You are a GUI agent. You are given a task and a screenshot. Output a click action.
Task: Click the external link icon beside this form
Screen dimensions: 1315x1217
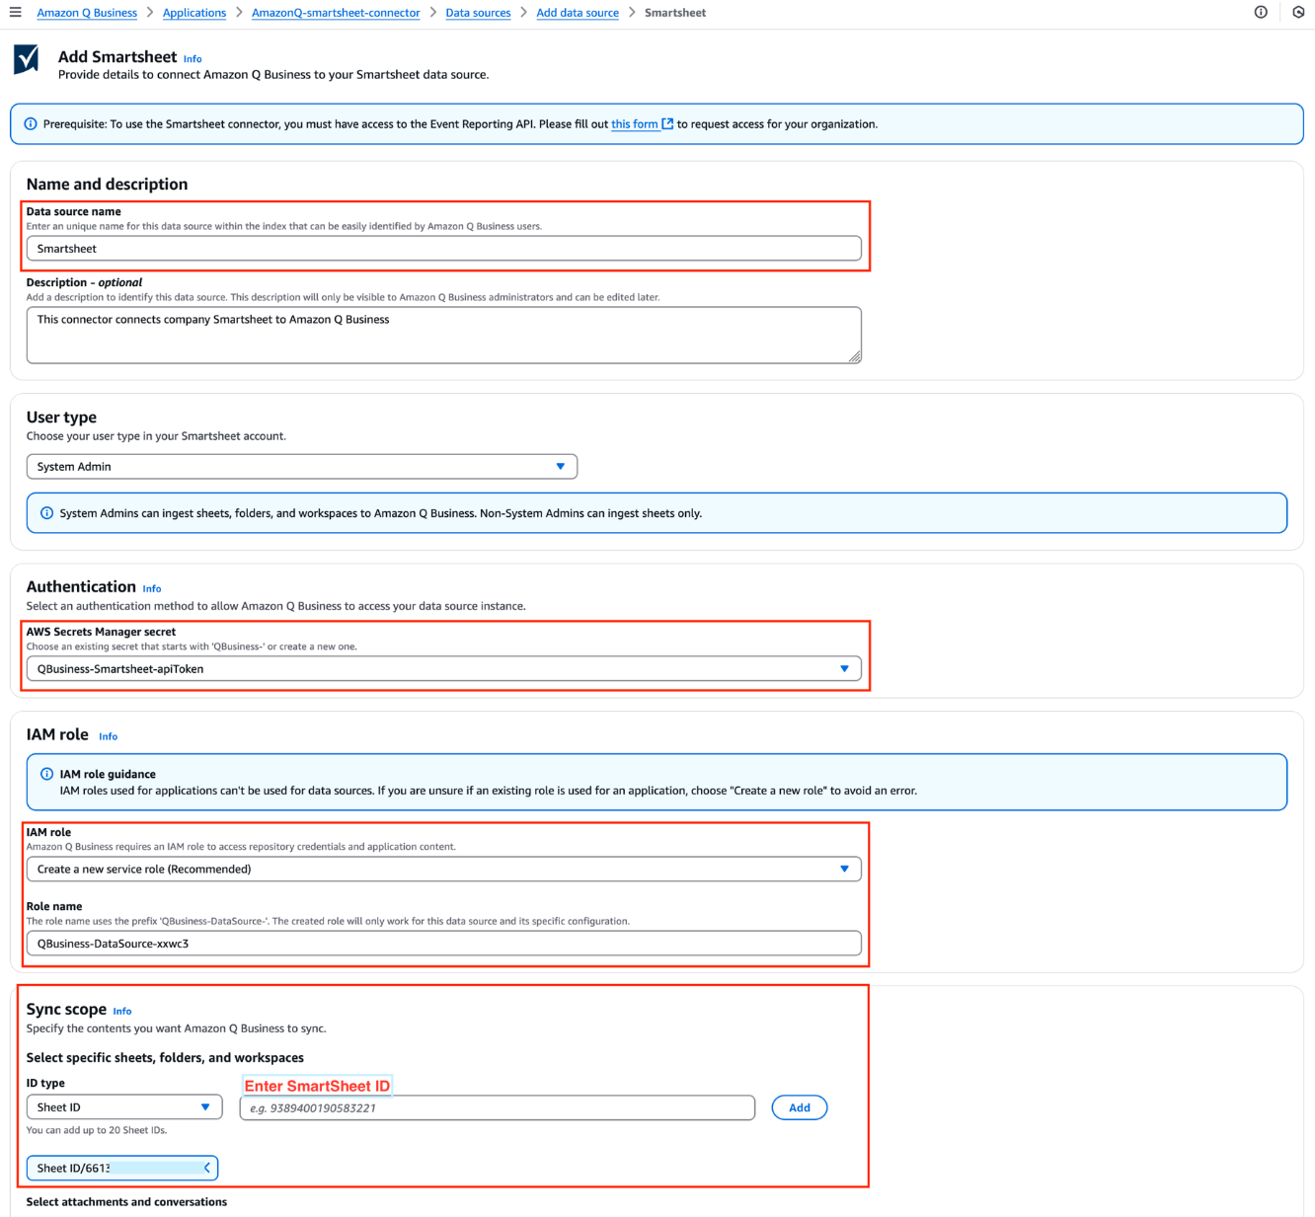667,124
